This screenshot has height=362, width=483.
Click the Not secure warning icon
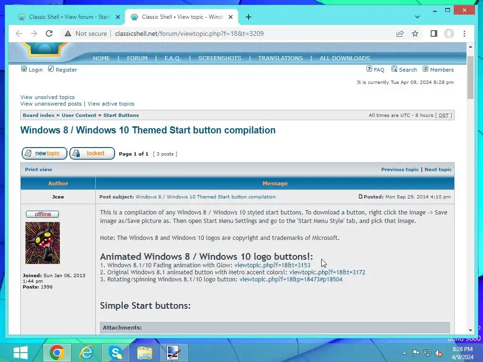click(68, 33)
